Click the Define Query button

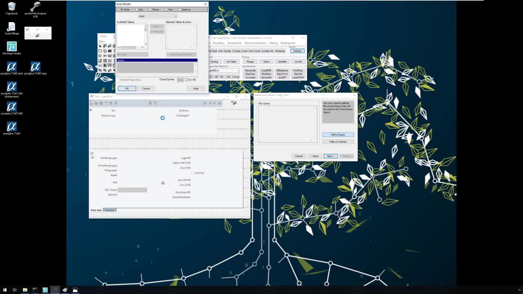click(338, 135)
